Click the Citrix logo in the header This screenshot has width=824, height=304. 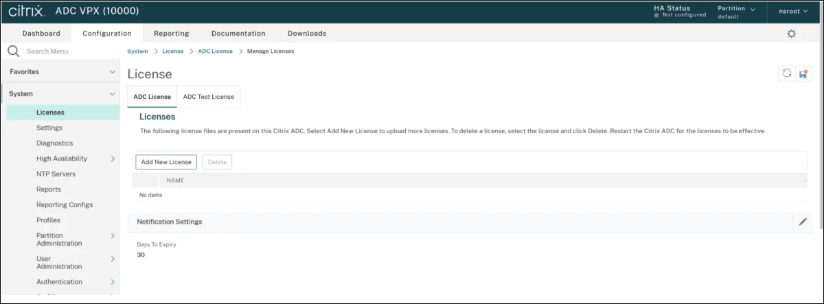pyautogui.click(x=27, y=11)
